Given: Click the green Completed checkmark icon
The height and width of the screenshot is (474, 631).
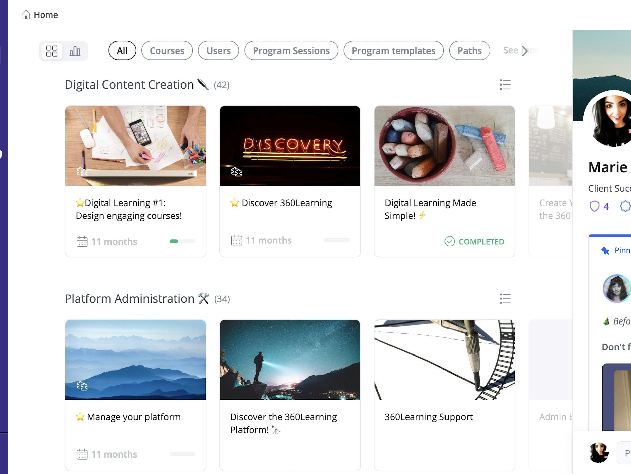Looking at the screenshot, I should click(450, 241).
